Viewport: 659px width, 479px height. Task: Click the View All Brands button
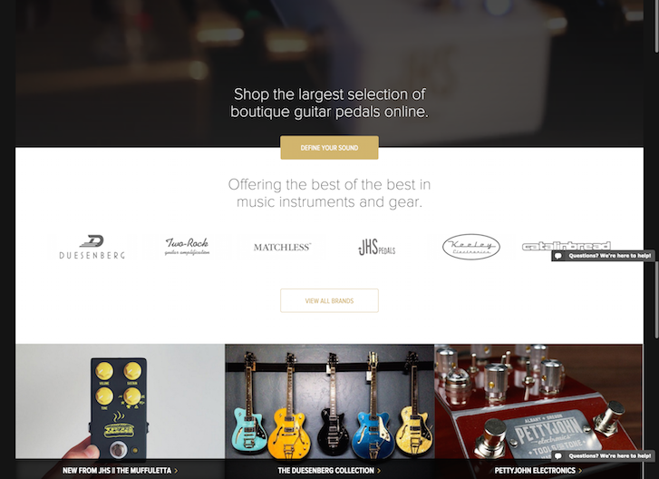point(330,300)
